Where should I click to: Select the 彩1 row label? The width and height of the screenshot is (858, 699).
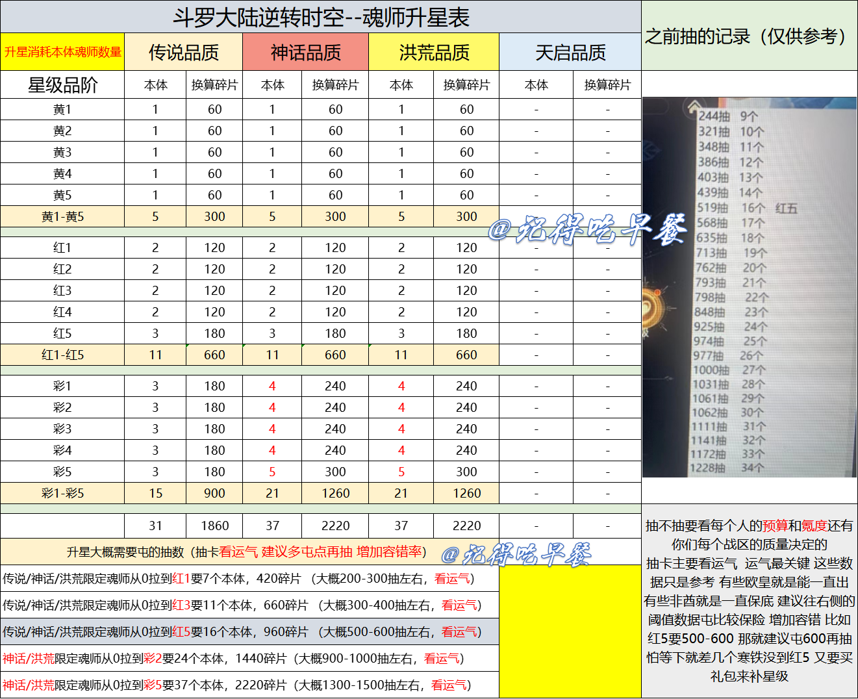point(62,386)
